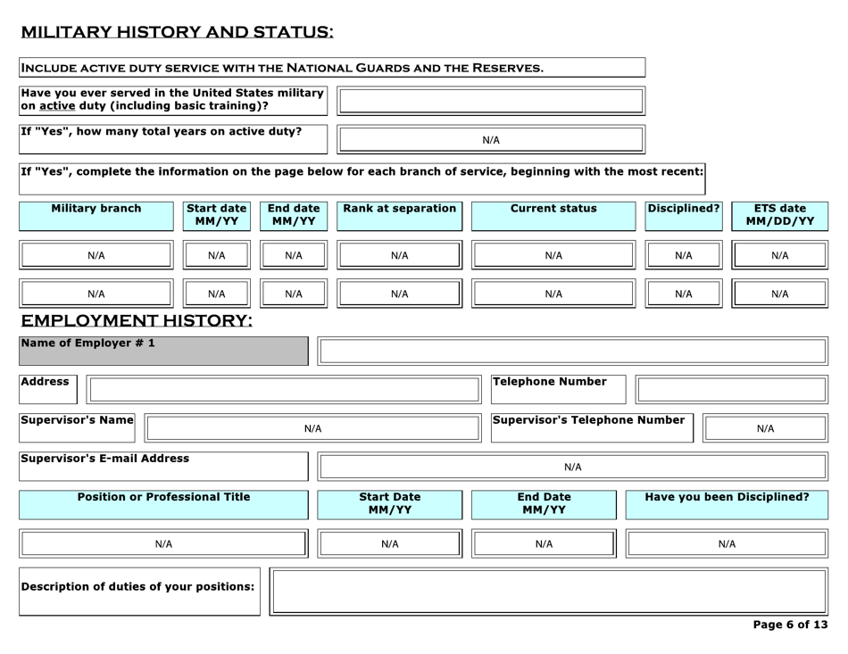Image resolution: width=848 pixels, height=654 pixels.
Task: Click the military active duty service answer field
Action: click(x=491, y=101)
